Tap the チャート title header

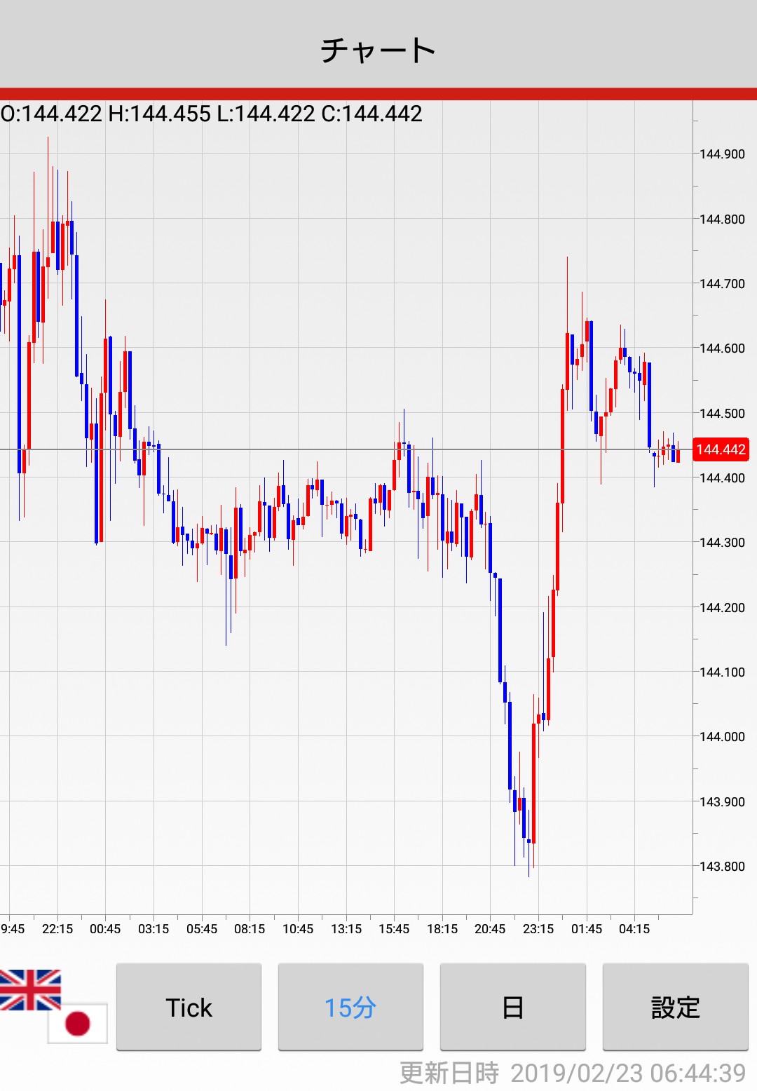point(378,50)
